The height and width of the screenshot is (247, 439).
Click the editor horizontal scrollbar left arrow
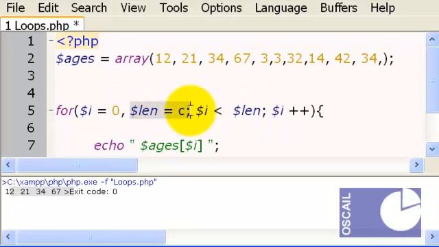[x=8, y=165]
